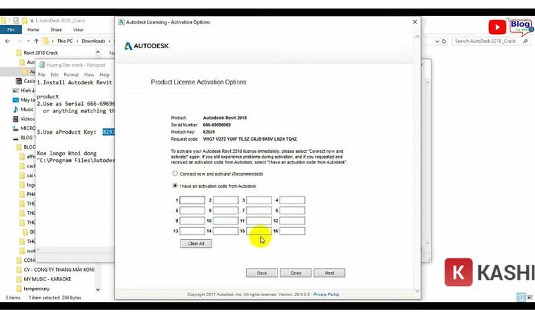Open the Notepad View menu
Screen dimensions: 535x318
point(89,74)
